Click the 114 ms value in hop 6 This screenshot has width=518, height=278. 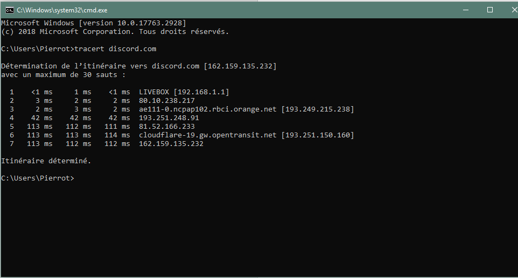(117, 135)
